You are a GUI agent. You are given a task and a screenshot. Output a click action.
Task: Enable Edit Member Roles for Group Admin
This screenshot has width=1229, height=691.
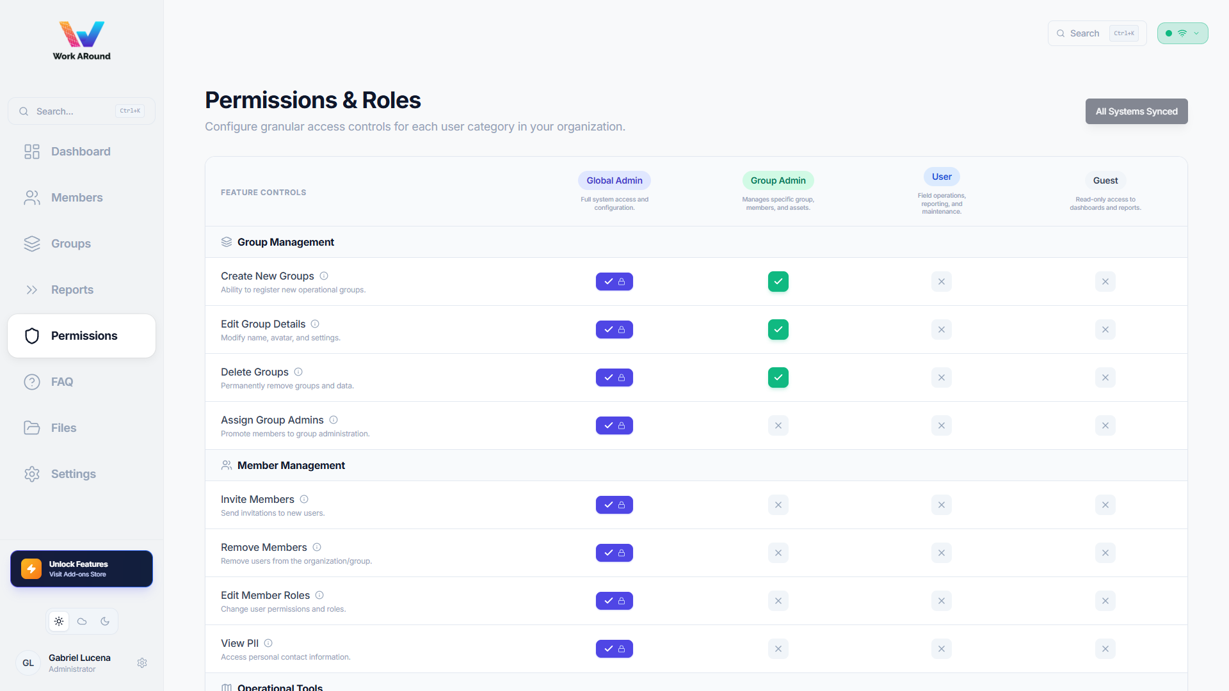[778, 601]
